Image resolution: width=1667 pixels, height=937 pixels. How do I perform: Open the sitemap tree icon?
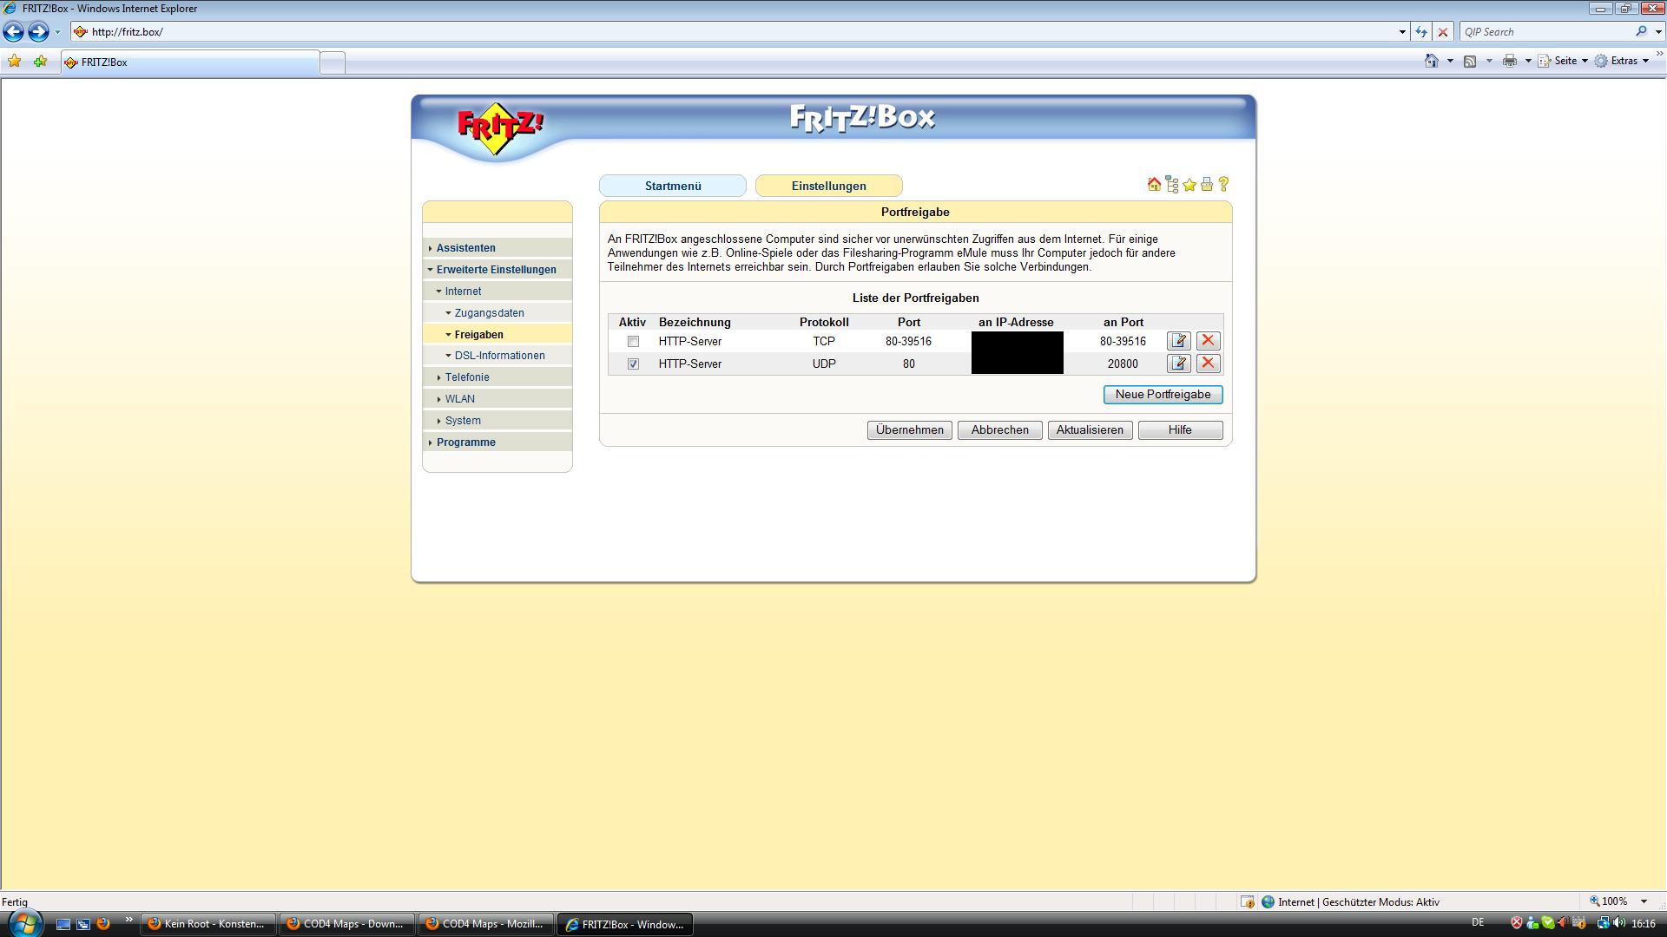[x=1172, y=184]
